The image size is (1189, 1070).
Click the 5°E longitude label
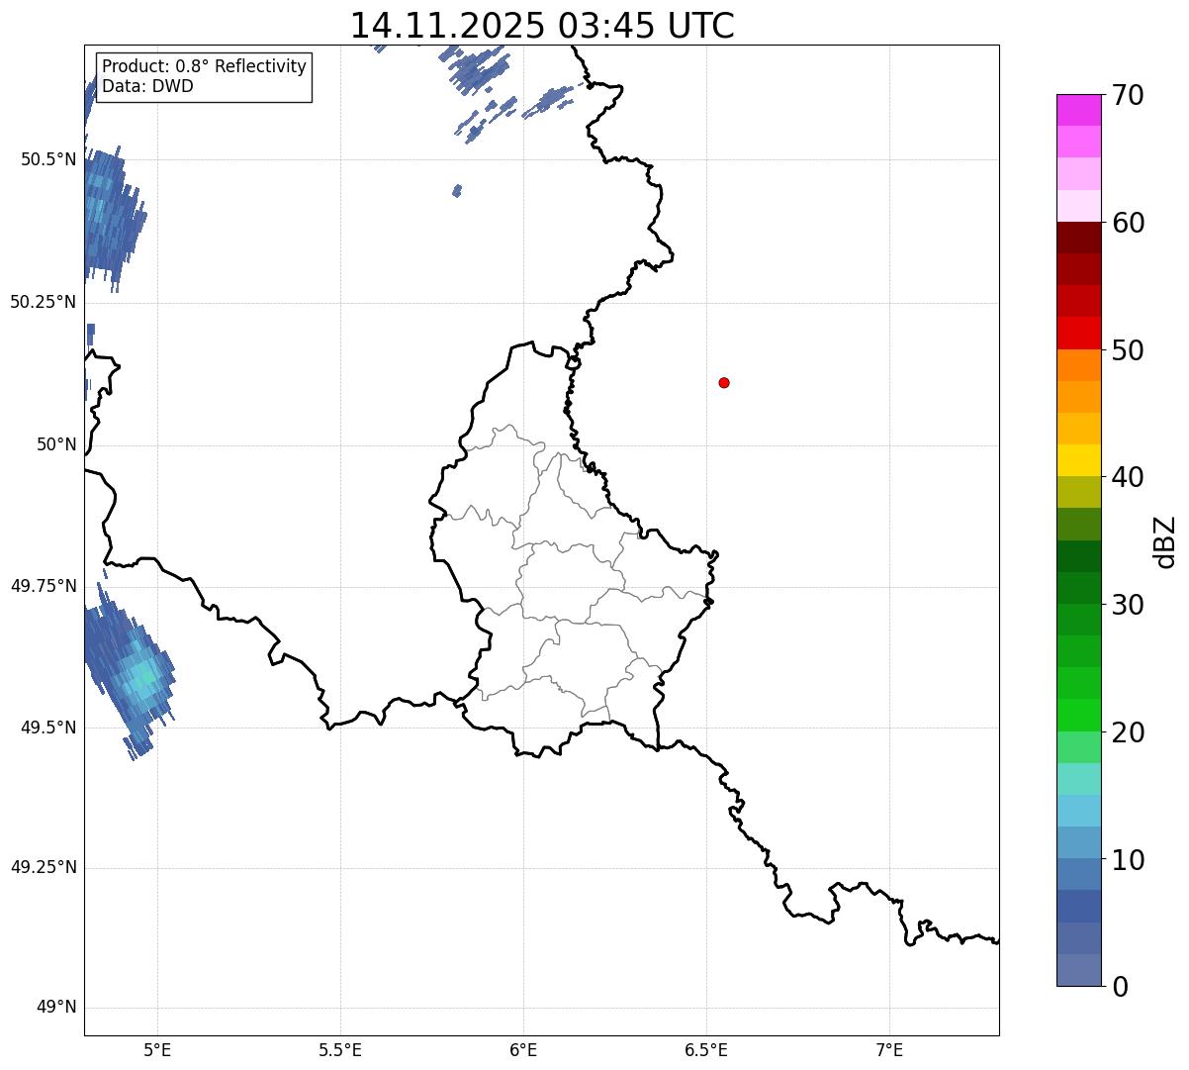157,1049
